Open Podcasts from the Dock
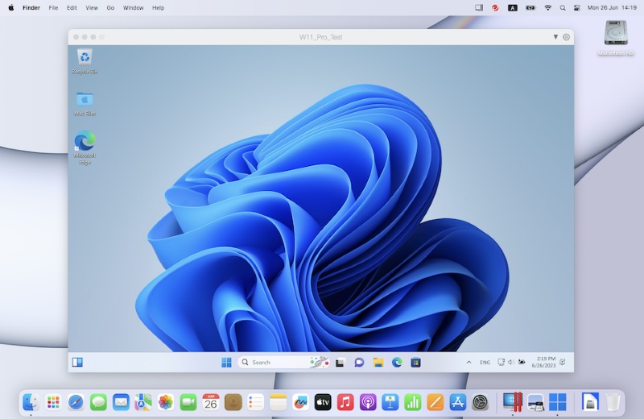The width and height of the screenshot is (644, 419). pyautogui.click(x=368, y=402)
